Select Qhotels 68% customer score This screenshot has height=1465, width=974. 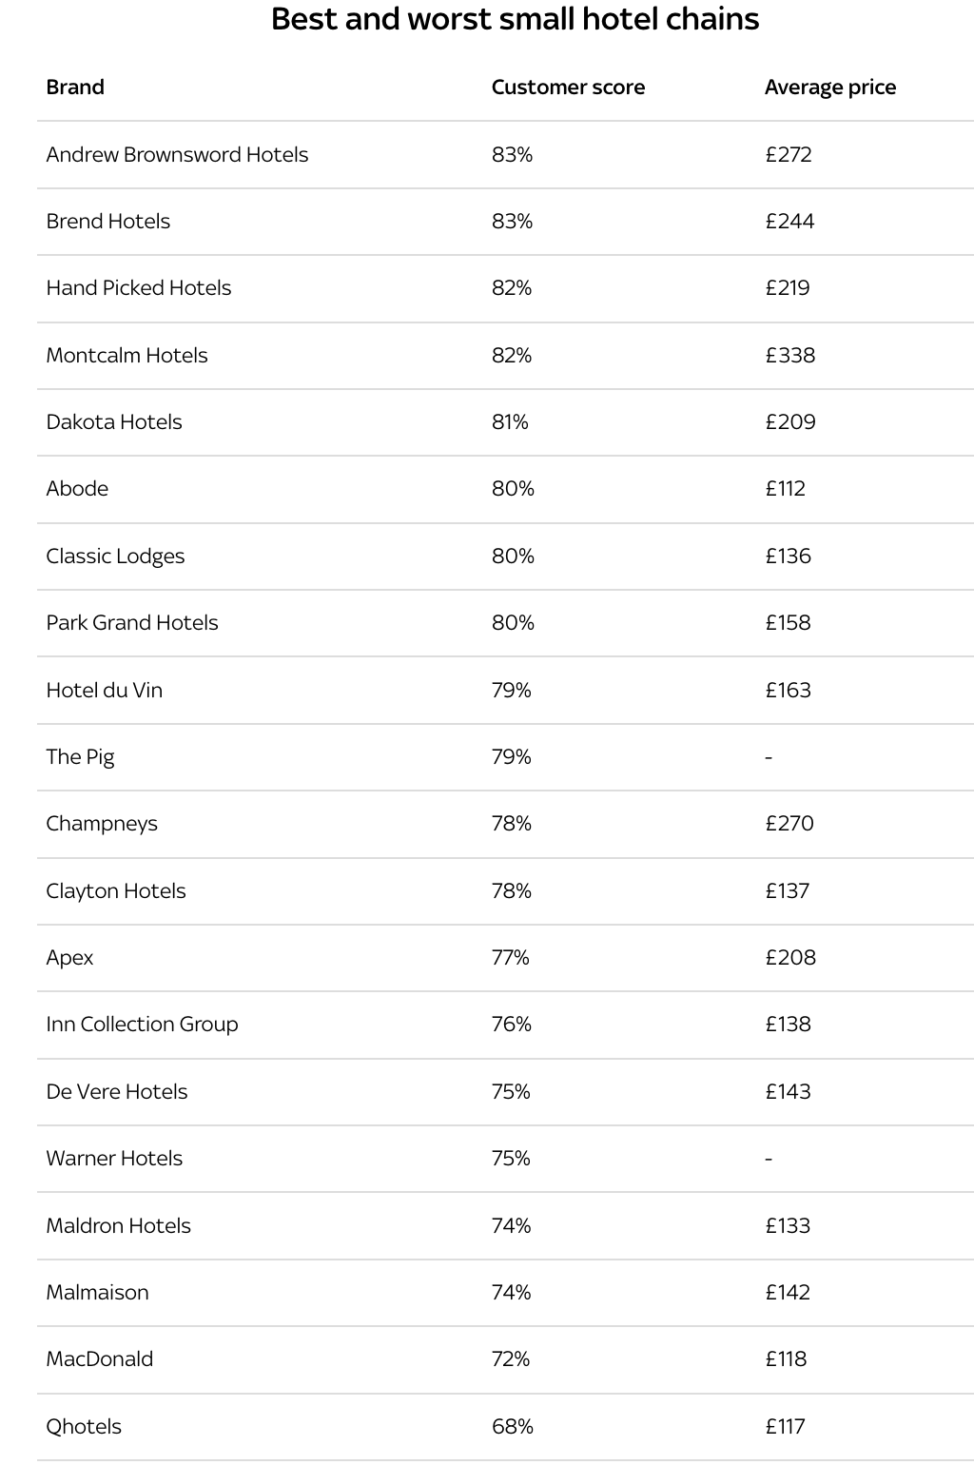[512, 1427]
